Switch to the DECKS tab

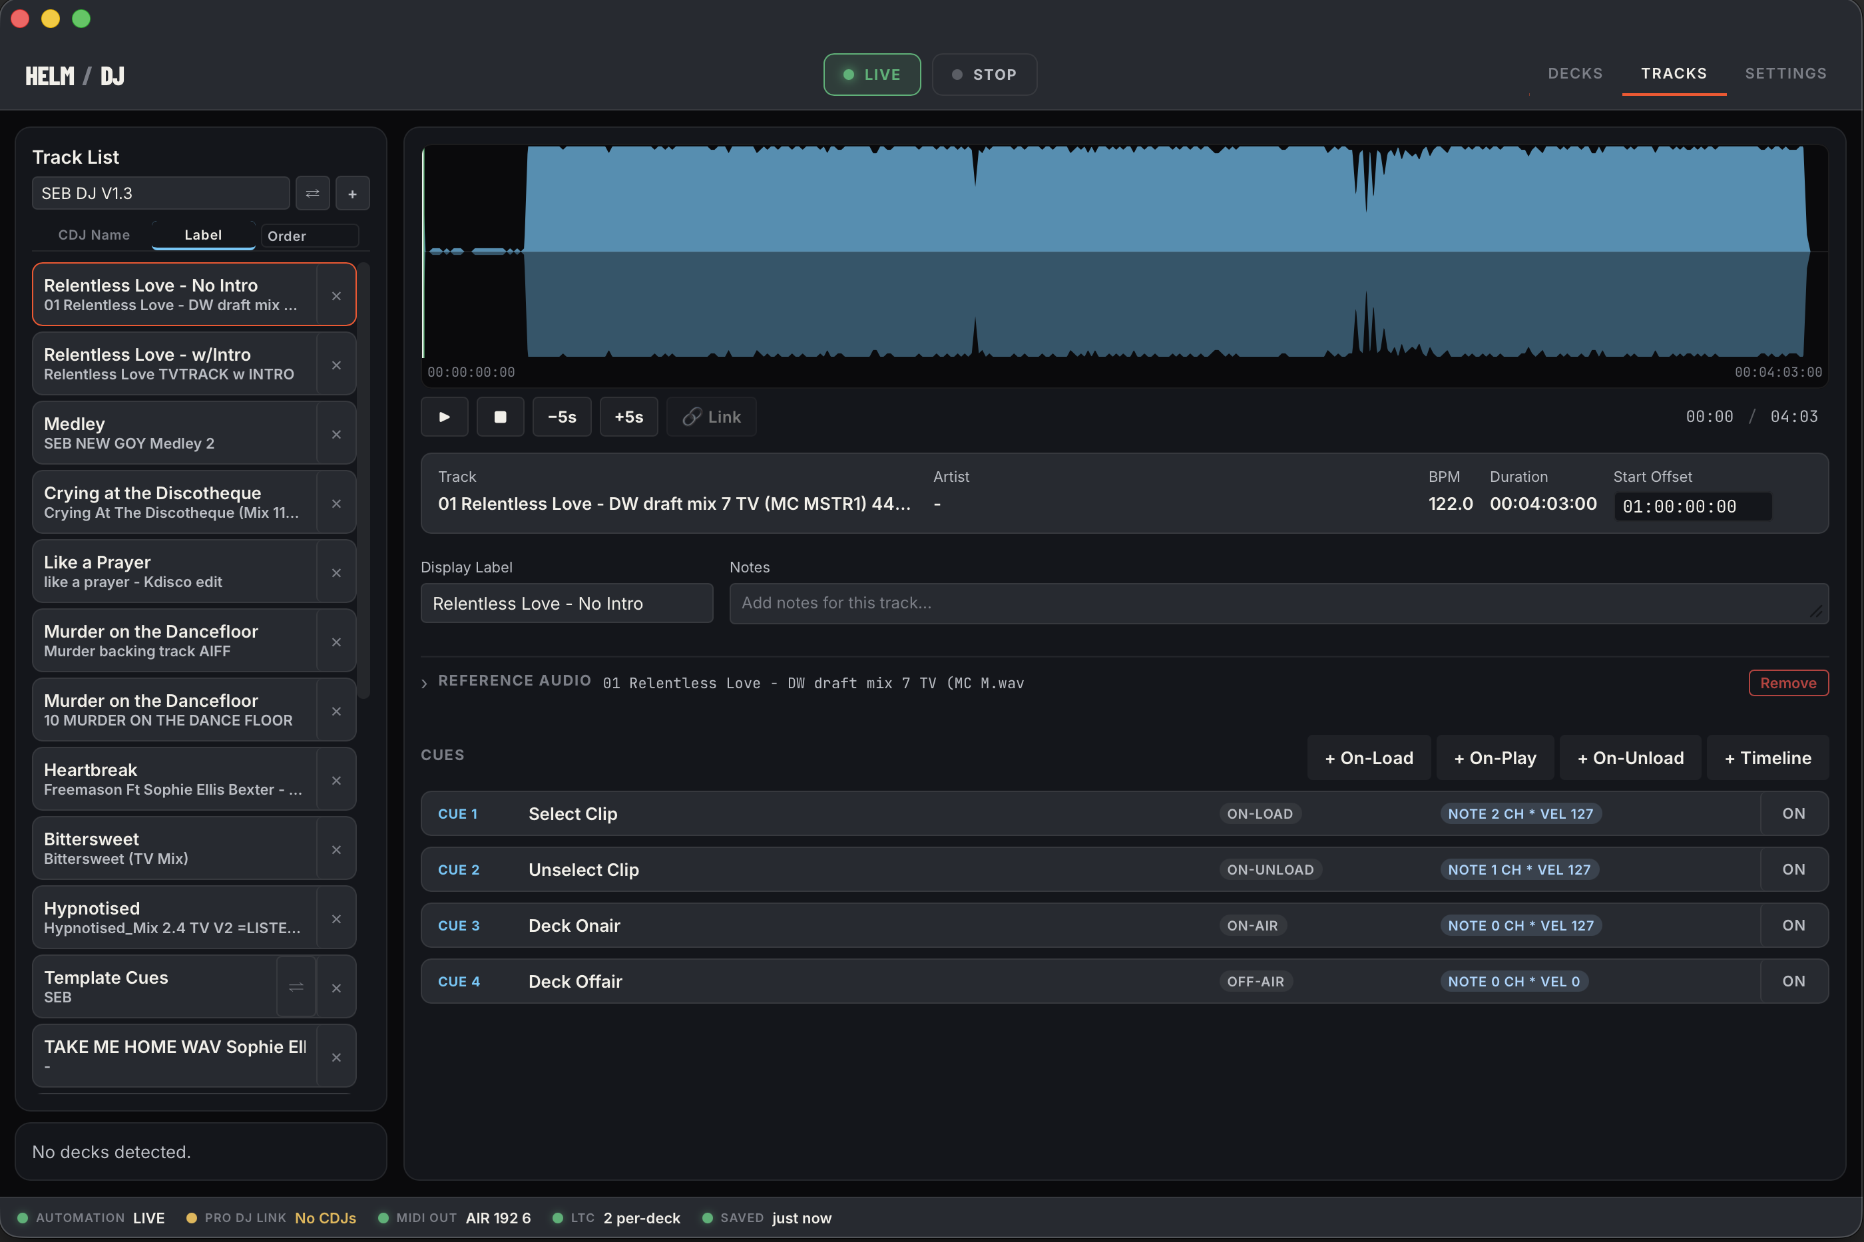pyautogui.click(x=1575, y=74)
